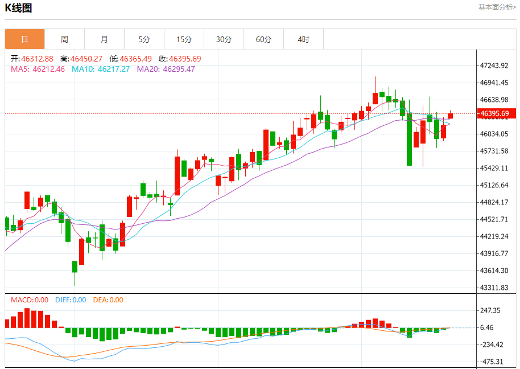Click the 43916.77 price axis label
Screen dimensions: 520x369
coord(494,253)
